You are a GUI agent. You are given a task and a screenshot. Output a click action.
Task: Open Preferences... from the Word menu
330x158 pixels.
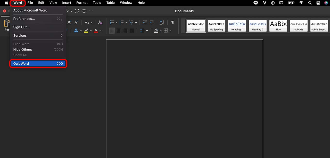click(x=38, y=19)
